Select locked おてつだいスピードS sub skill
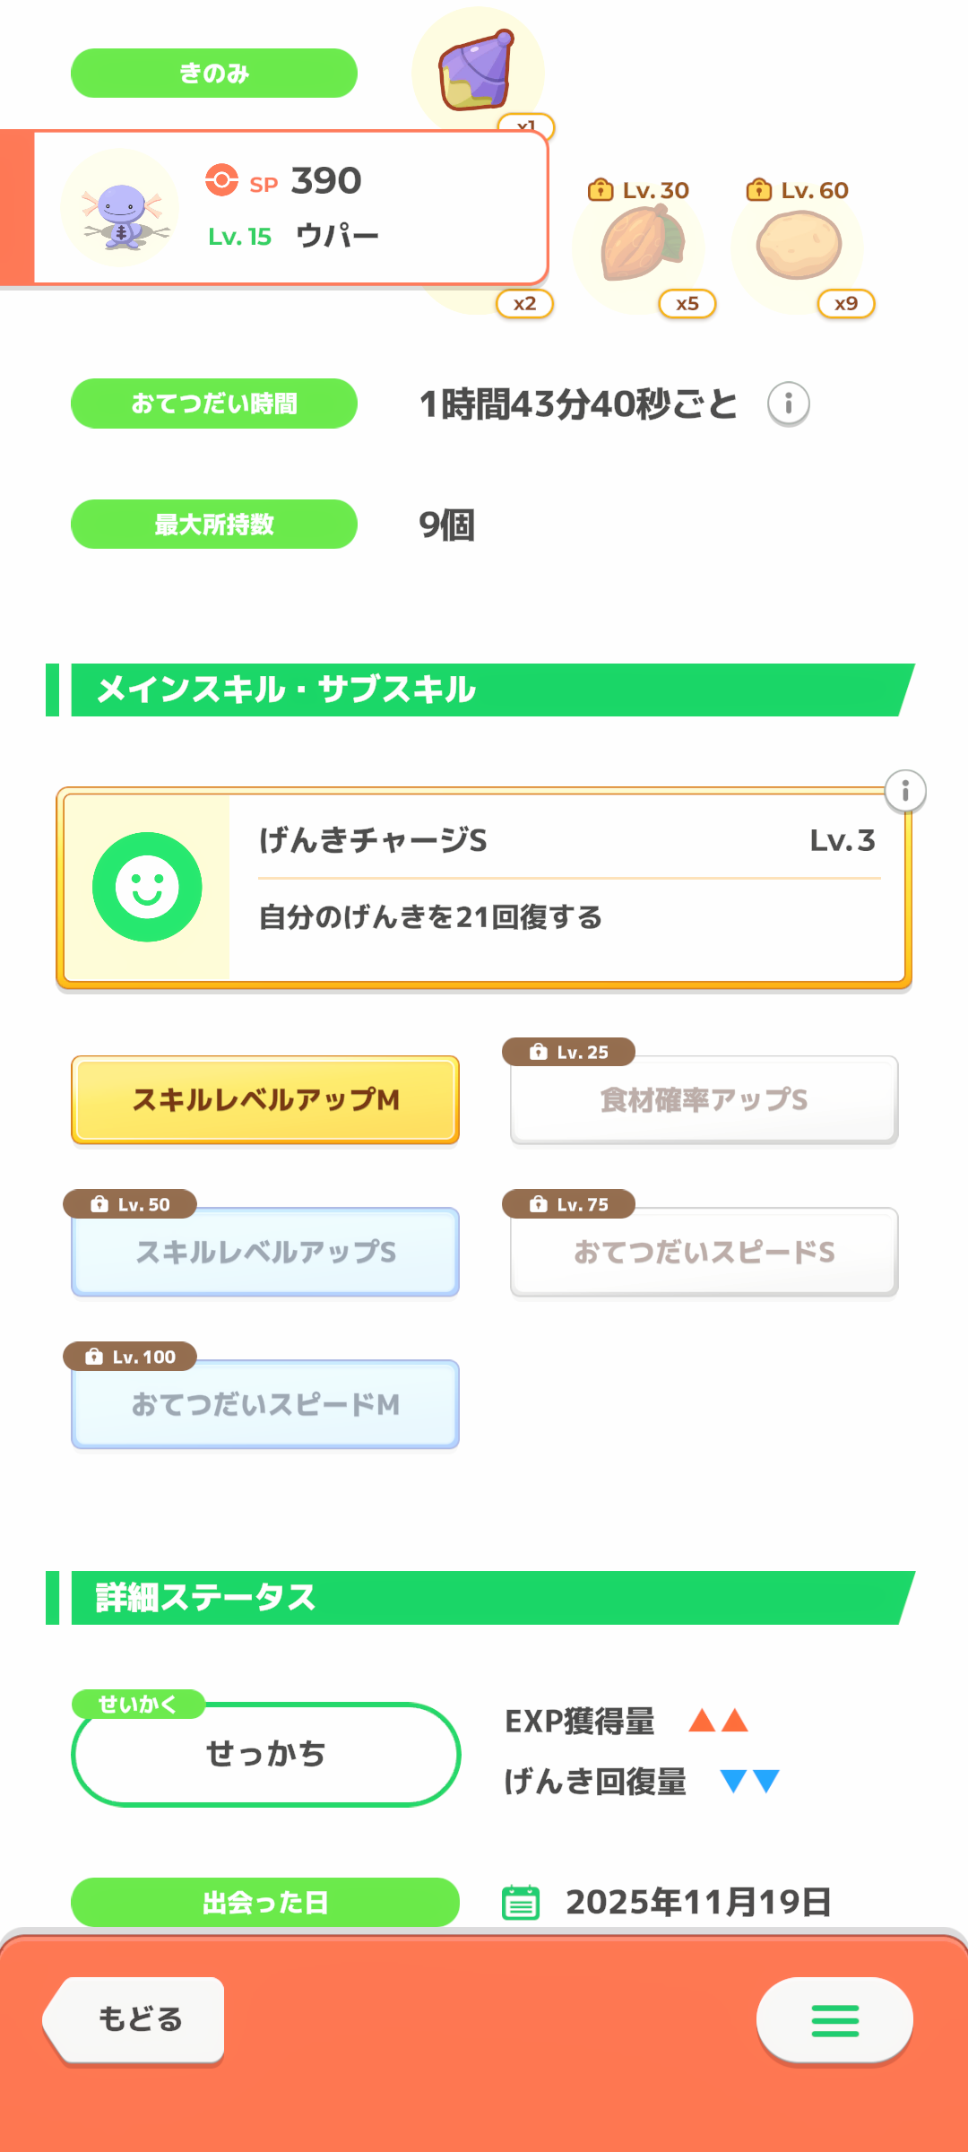 704,1252
